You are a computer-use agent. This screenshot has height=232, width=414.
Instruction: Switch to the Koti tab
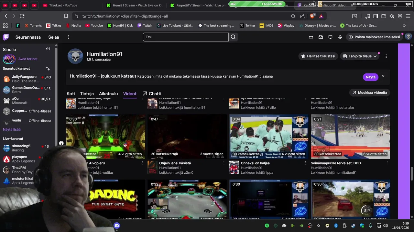pos(71,94)
